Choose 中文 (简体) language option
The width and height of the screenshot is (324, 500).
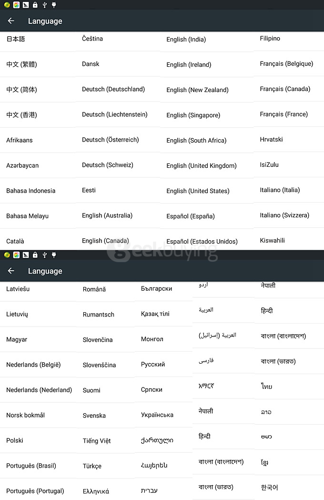21,90
